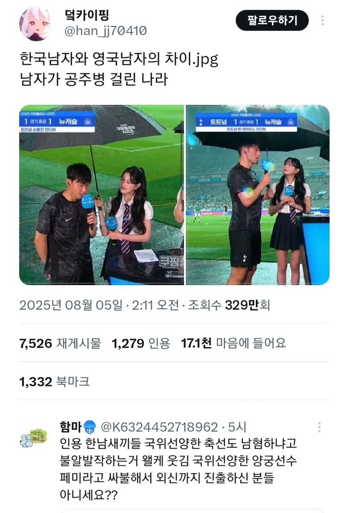Screen dimensions: 346x513
Task: Open 함마 display name in reply
Action: point(71,427)
